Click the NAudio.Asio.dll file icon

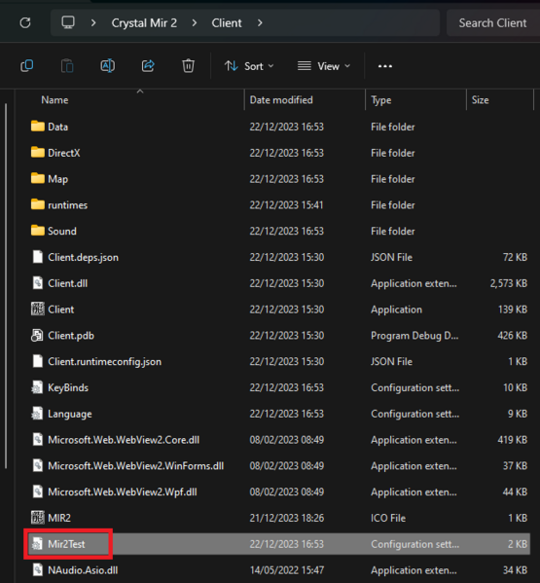click(x=38, y=570)
